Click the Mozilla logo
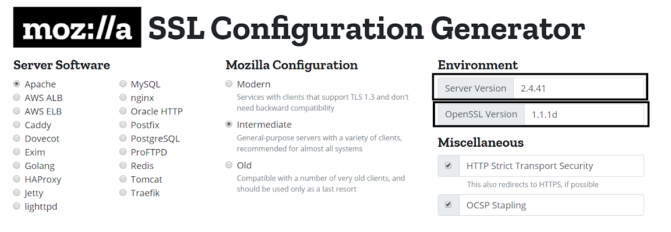This screenshot has width=671, height=232. point(77,27)
